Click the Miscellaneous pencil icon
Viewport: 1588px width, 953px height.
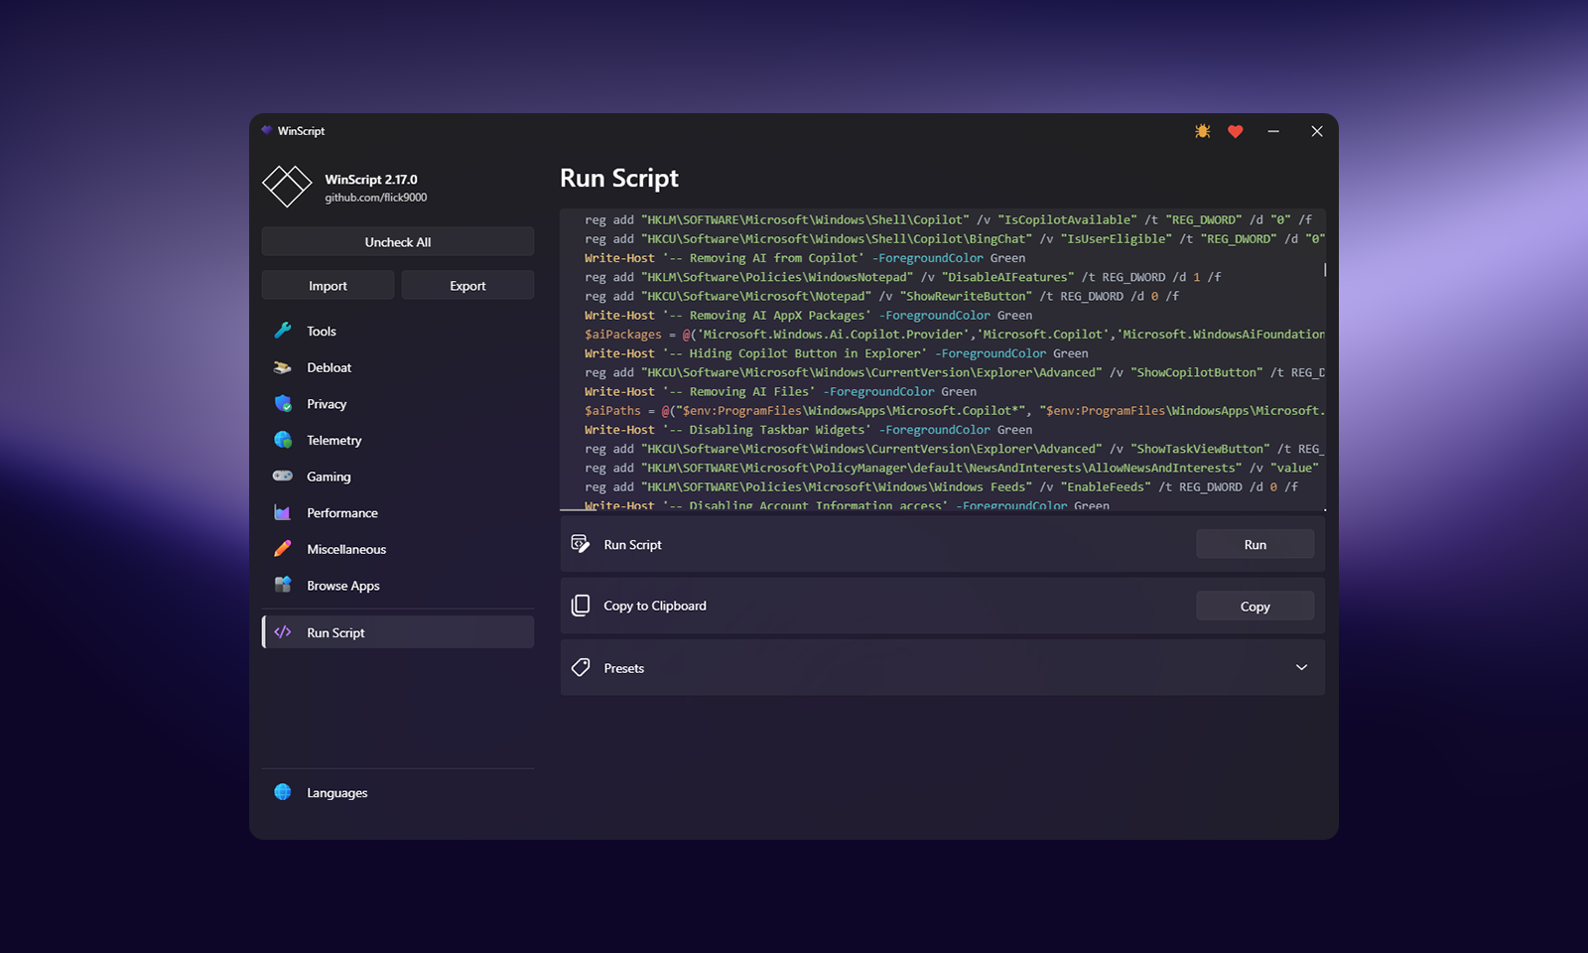click(283, 549)
